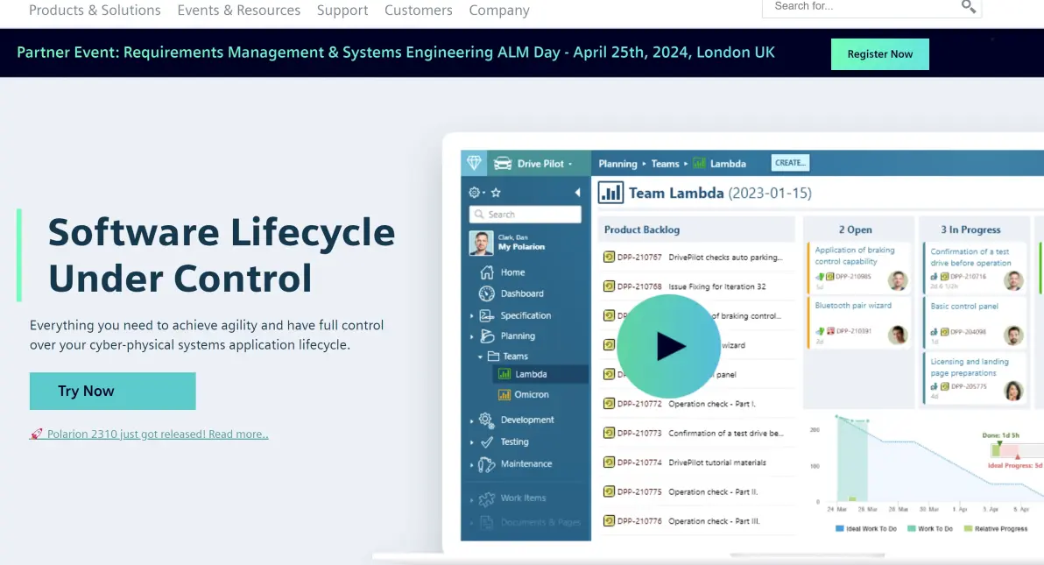Click Lambda in the breadcrumb
Image resolution: width=1044 pixels, height=565 pixels.
tap(727, 163)
